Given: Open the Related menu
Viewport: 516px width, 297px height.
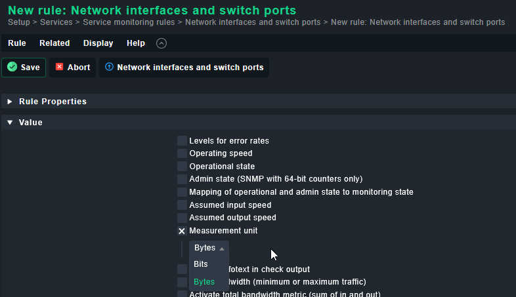Looking at the screenshot, I should pyautogui.click(x=54, y=43).
